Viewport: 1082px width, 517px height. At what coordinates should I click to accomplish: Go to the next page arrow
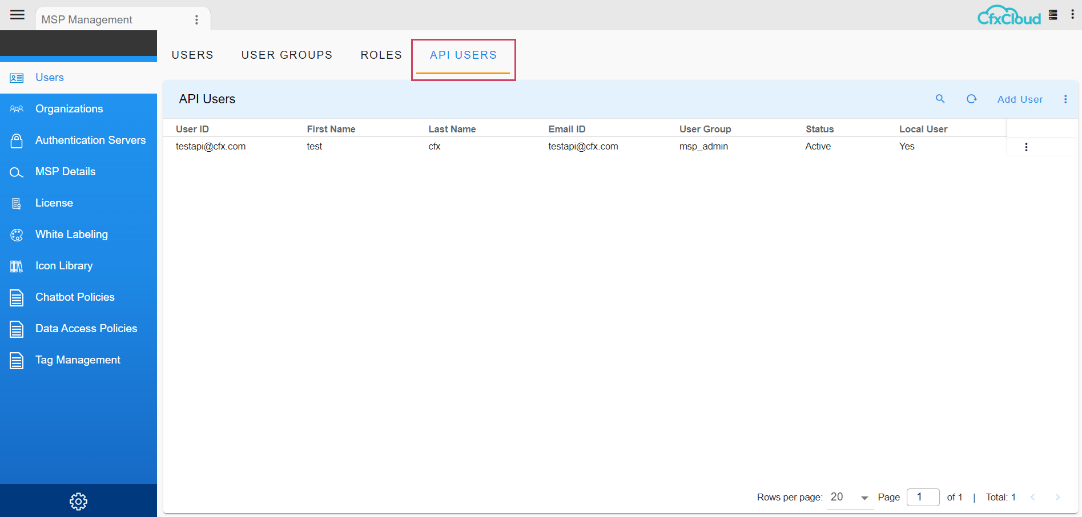click(1057, 497)
